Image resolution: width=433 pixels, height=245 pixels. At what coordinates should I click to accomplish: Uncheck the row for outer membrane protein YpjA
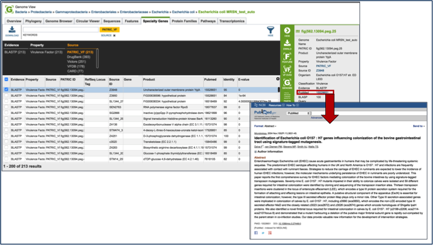click(x=7, y=90)
